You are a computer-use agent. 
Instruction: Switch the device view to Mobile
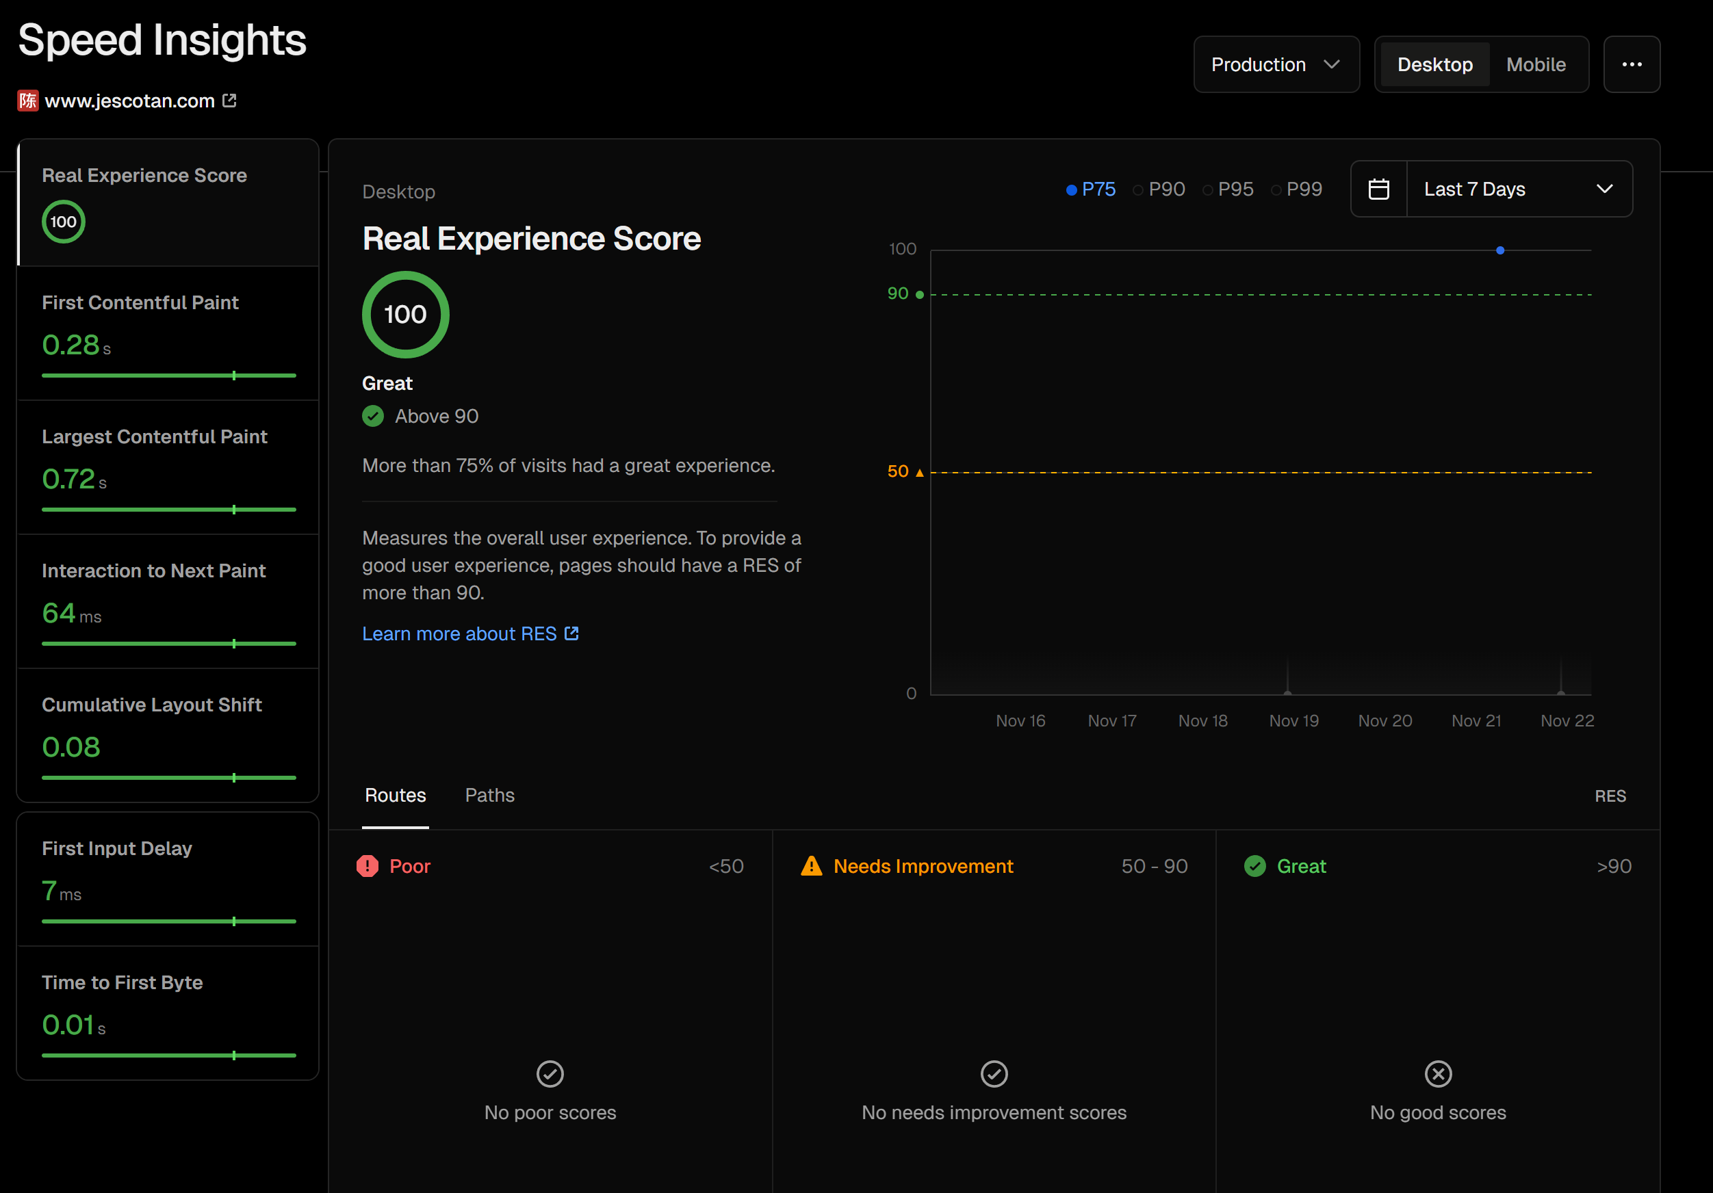tap(1537, 64)
